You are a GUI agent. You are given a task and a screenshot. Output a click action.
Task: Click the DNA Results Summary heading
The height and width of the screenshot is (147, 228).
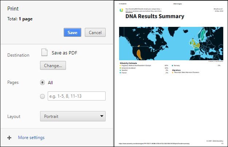click(x=154, y=16)
